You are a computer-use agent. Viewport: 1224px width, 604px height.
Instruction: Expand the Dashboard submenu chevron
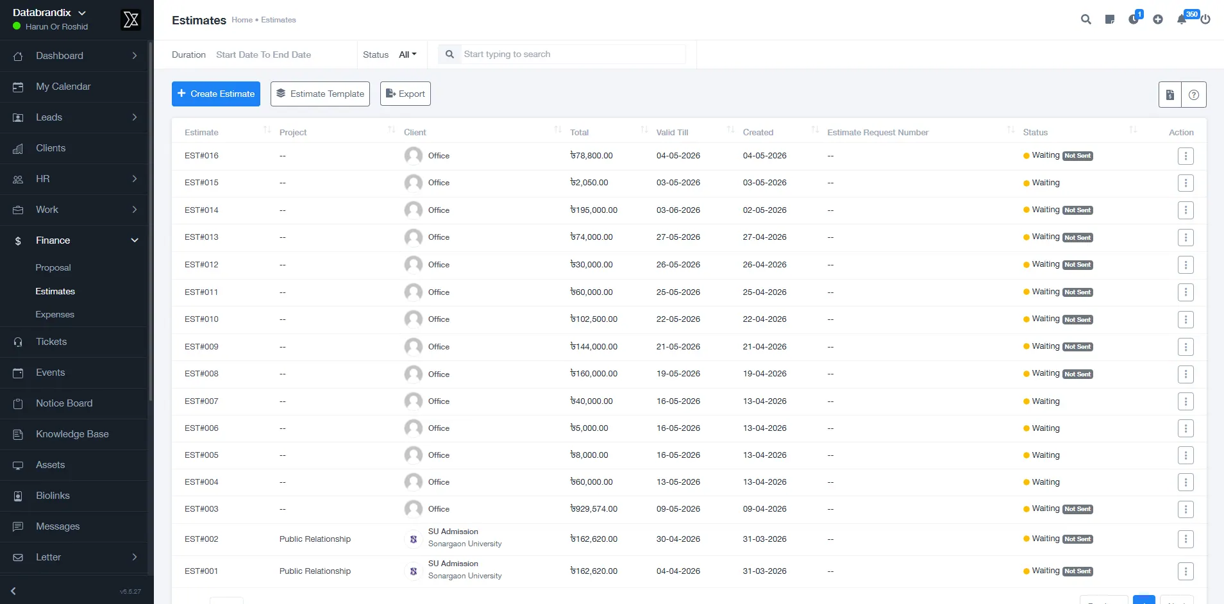pyautogui.click(x=135, y=56)
